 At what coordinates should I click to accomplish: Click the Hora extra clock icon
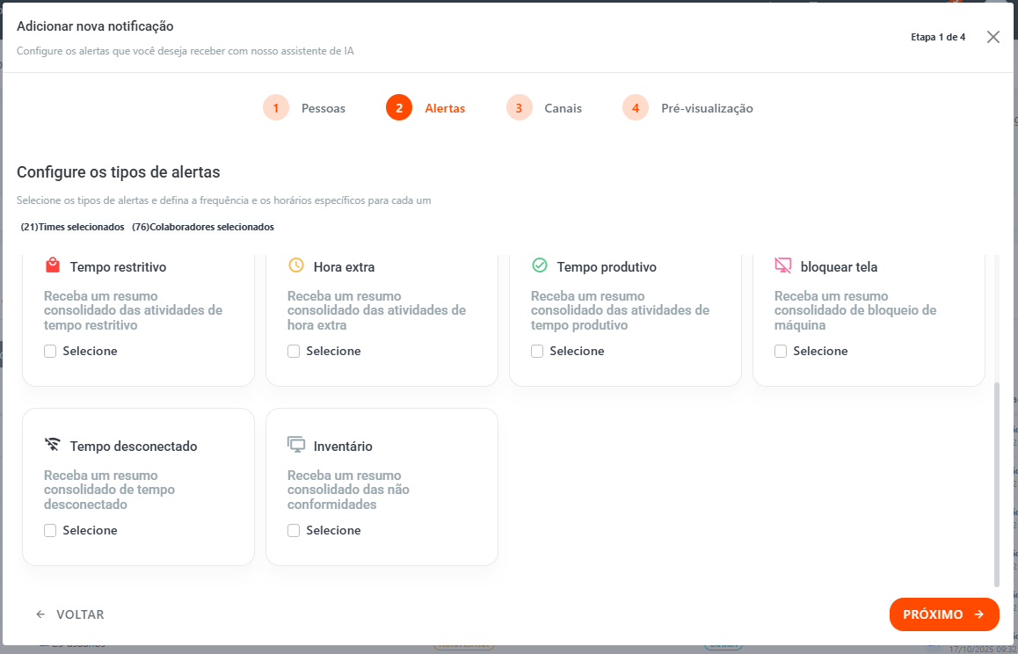point(296,265)
